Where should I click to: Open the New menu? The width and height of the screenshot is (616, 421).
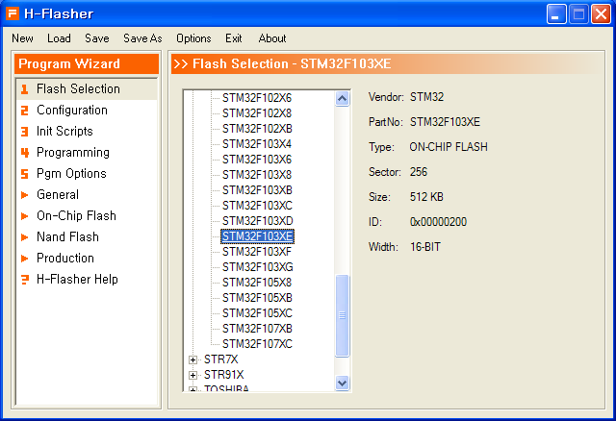[22, 38]
